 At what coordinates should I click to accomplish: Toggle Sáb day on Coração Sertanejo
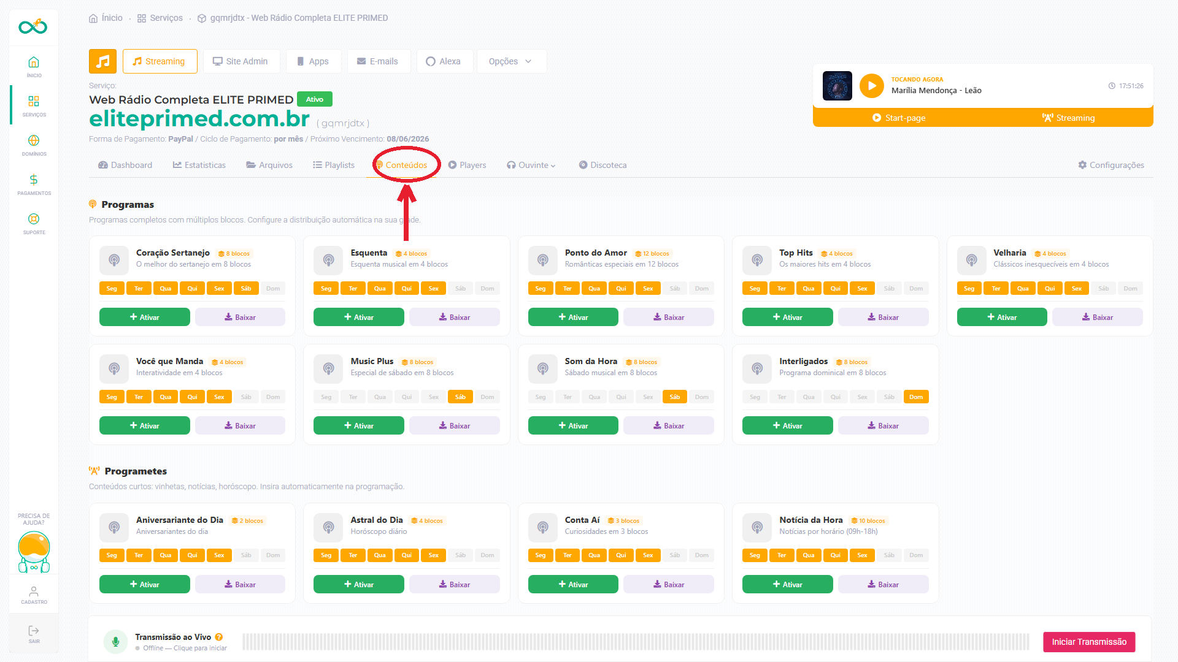[x=246, y=289]
